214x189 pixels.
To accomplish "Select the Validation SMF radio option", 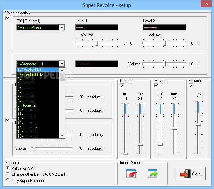I will point(8,168).
